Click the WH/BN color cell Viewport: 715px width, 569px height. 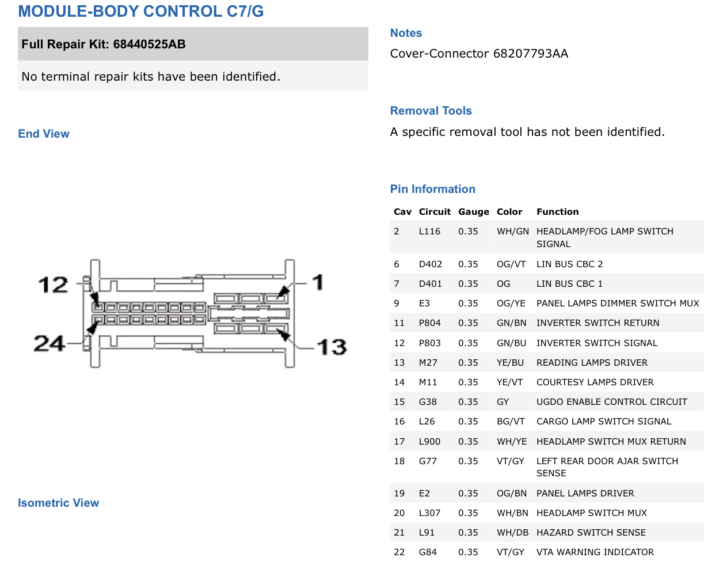[x=512, y=513]
